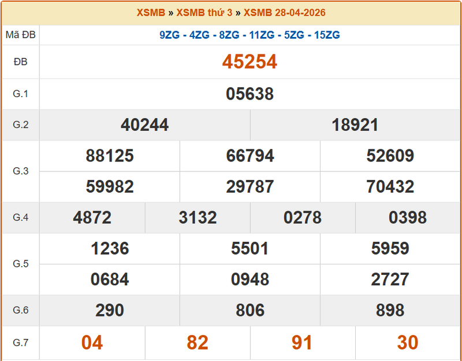The width and height of the screenshot is (462, 361).
Task: Open the XSMB breadcrumb link
Action: click(x=151, y=13)
